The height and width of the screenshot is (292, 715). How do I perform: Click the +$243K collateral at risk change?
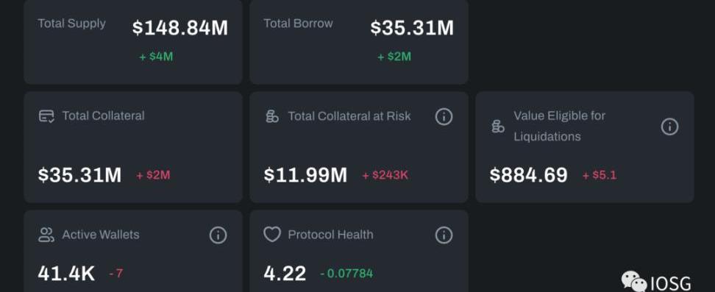coord(385,175)
